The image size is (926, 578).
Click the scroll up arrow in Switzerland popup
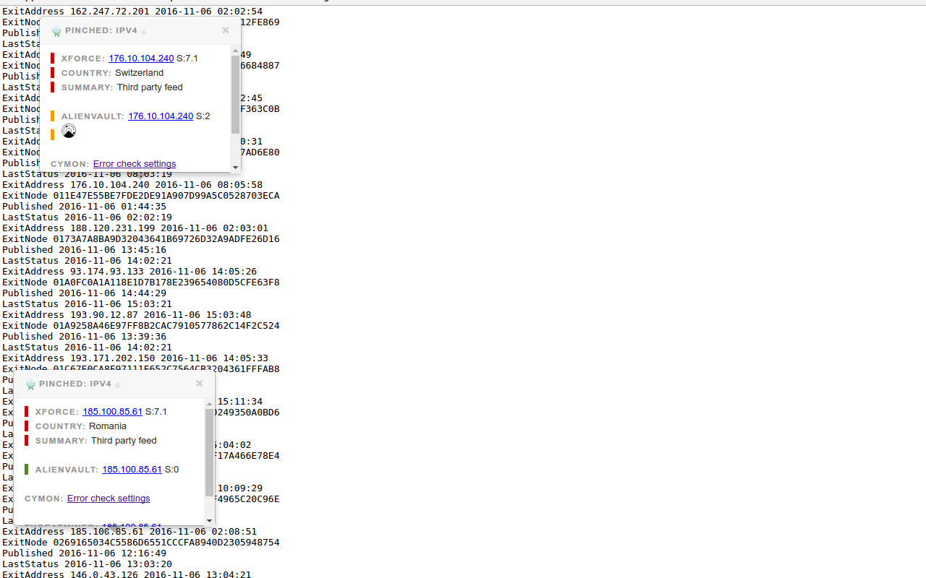click(235, 50)
